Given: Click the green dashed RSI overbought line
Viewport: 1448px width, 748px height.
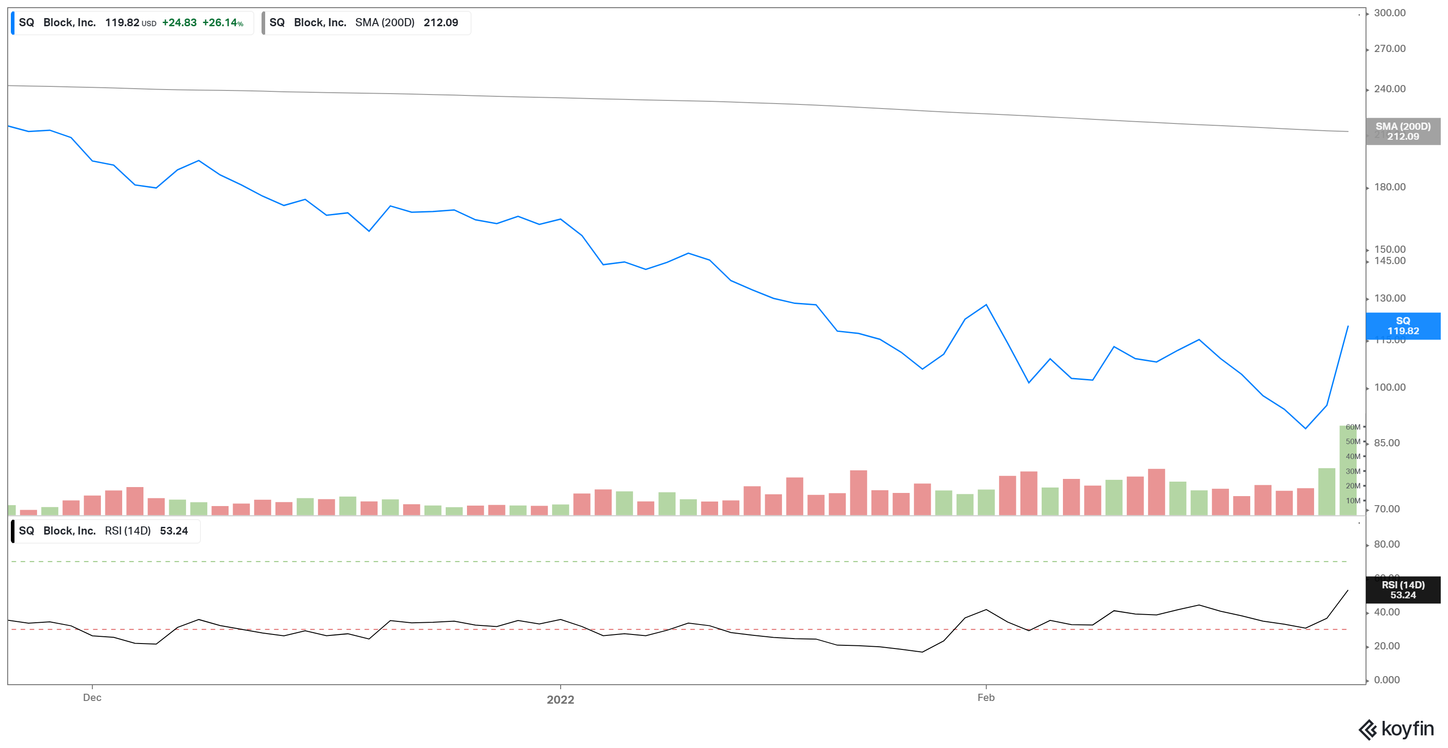Looking at the screenshot, I should click(x=675, y=561).
